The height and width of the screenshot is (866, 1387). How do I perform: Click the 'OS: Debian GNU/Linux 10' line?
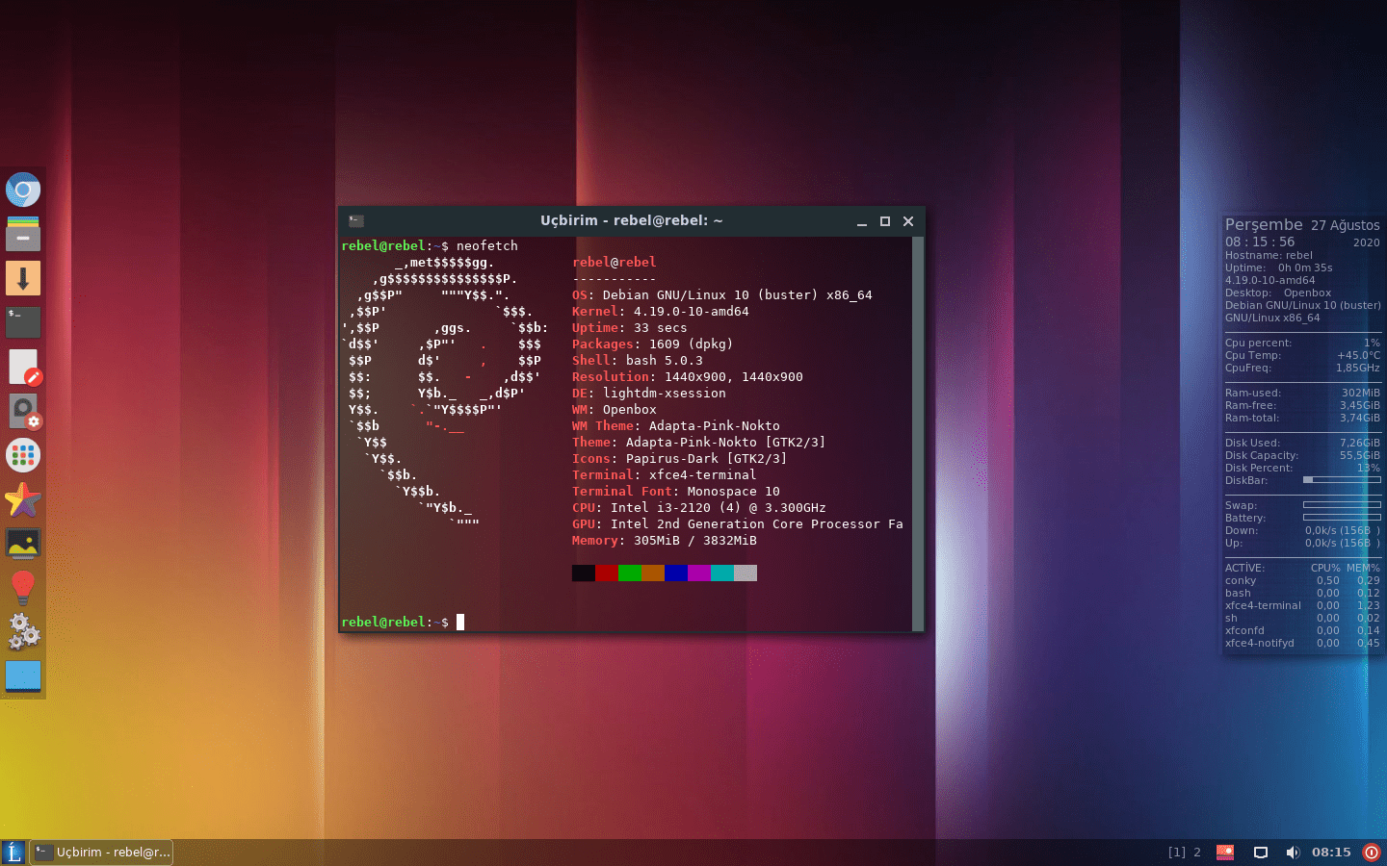722,295
